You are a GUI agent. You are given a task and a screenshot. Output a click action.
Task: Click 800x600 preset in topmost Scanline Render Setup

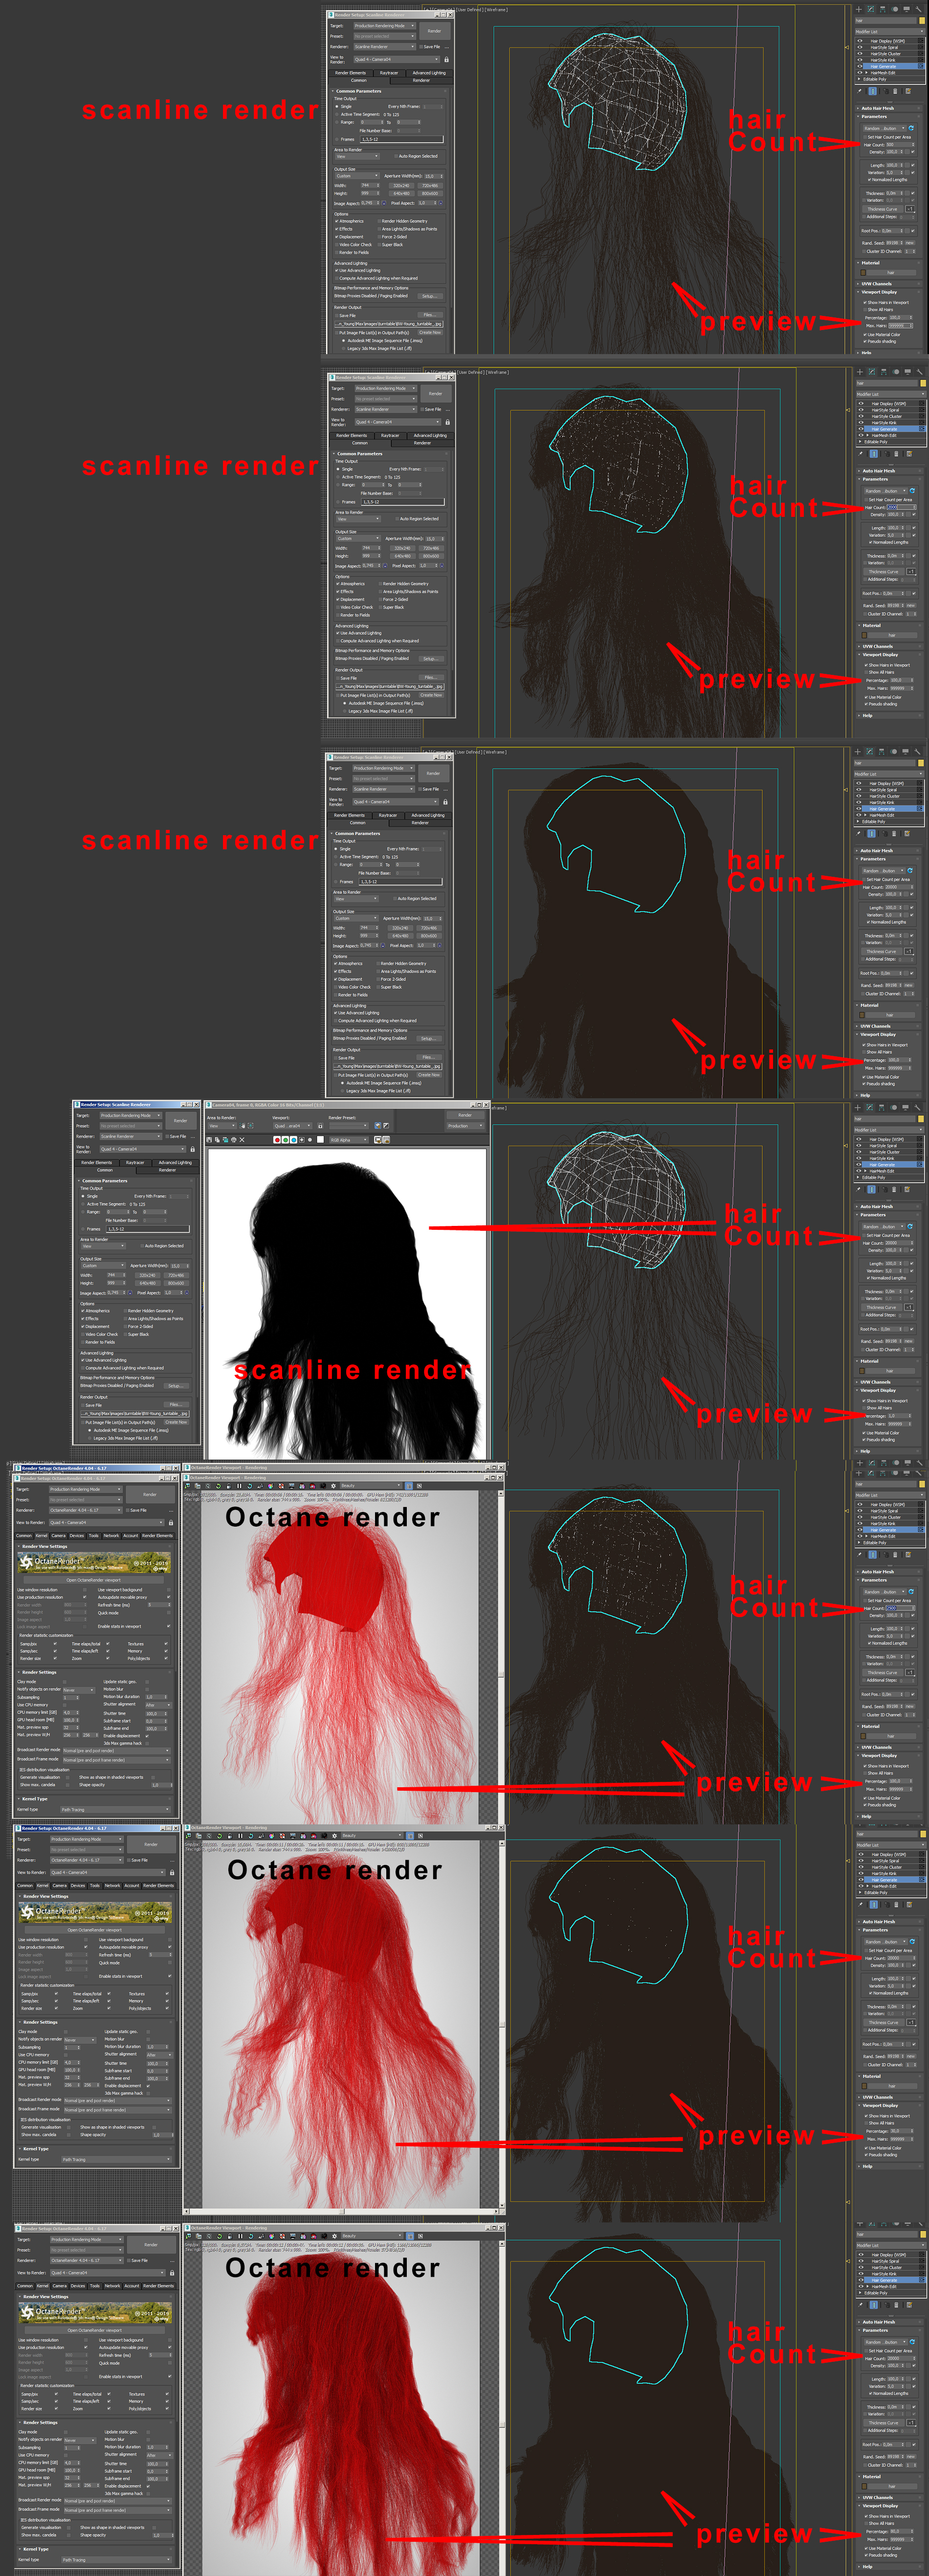430,193
